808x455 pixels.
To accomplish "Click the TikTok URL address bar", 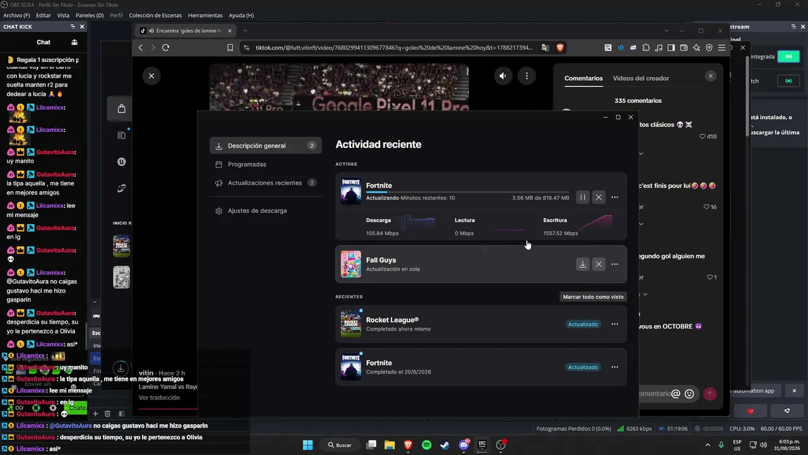I will (394, 47).
